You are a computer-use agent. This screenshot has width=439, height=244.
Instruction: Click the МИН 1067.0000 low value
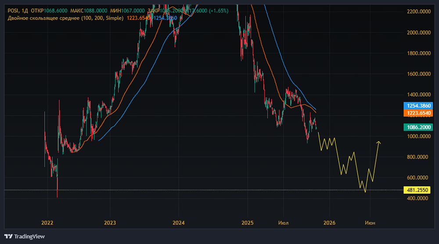point(127,11)
